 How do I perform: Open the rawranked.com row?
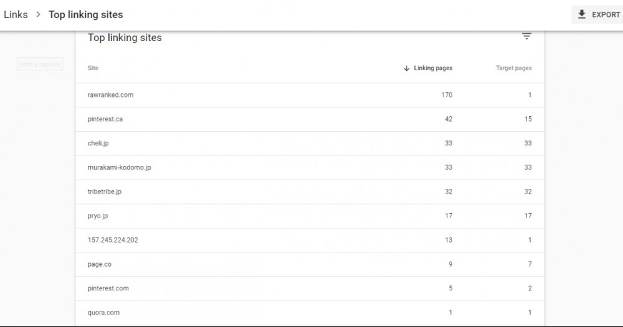coord(111,95)
